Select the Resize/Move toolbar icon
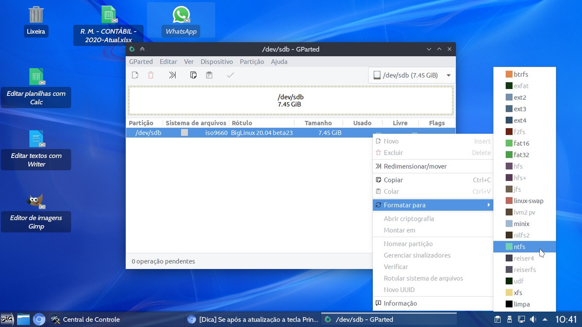 (x=172, y=75)
